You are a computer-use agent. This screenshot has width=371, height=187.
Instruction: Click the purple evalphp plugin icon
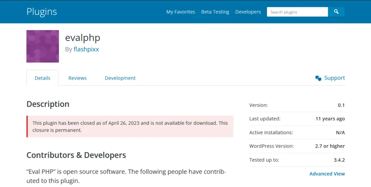(x=43, y=46)
